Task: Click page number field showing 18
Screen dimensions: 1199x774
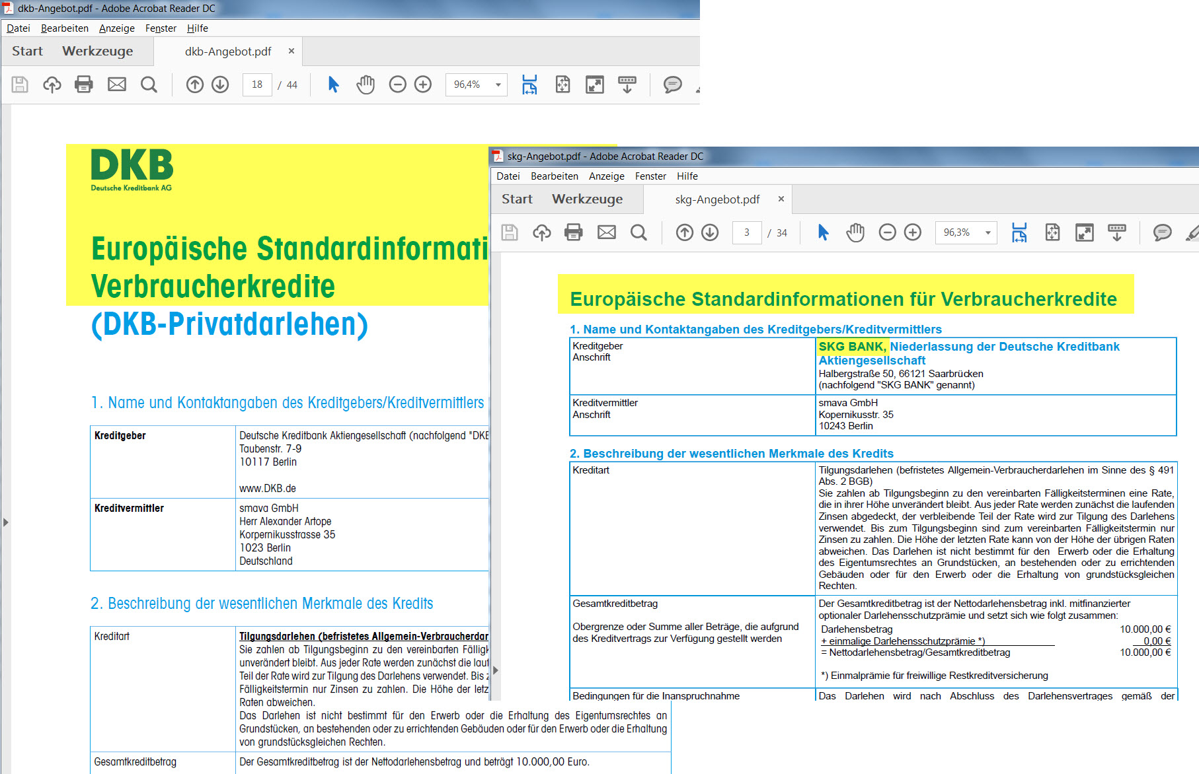Action: coord(257,85)
